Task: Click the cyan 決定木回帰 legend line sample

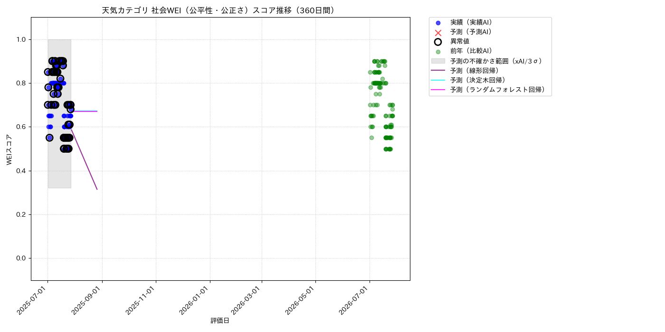Action: tap(438, 80)
